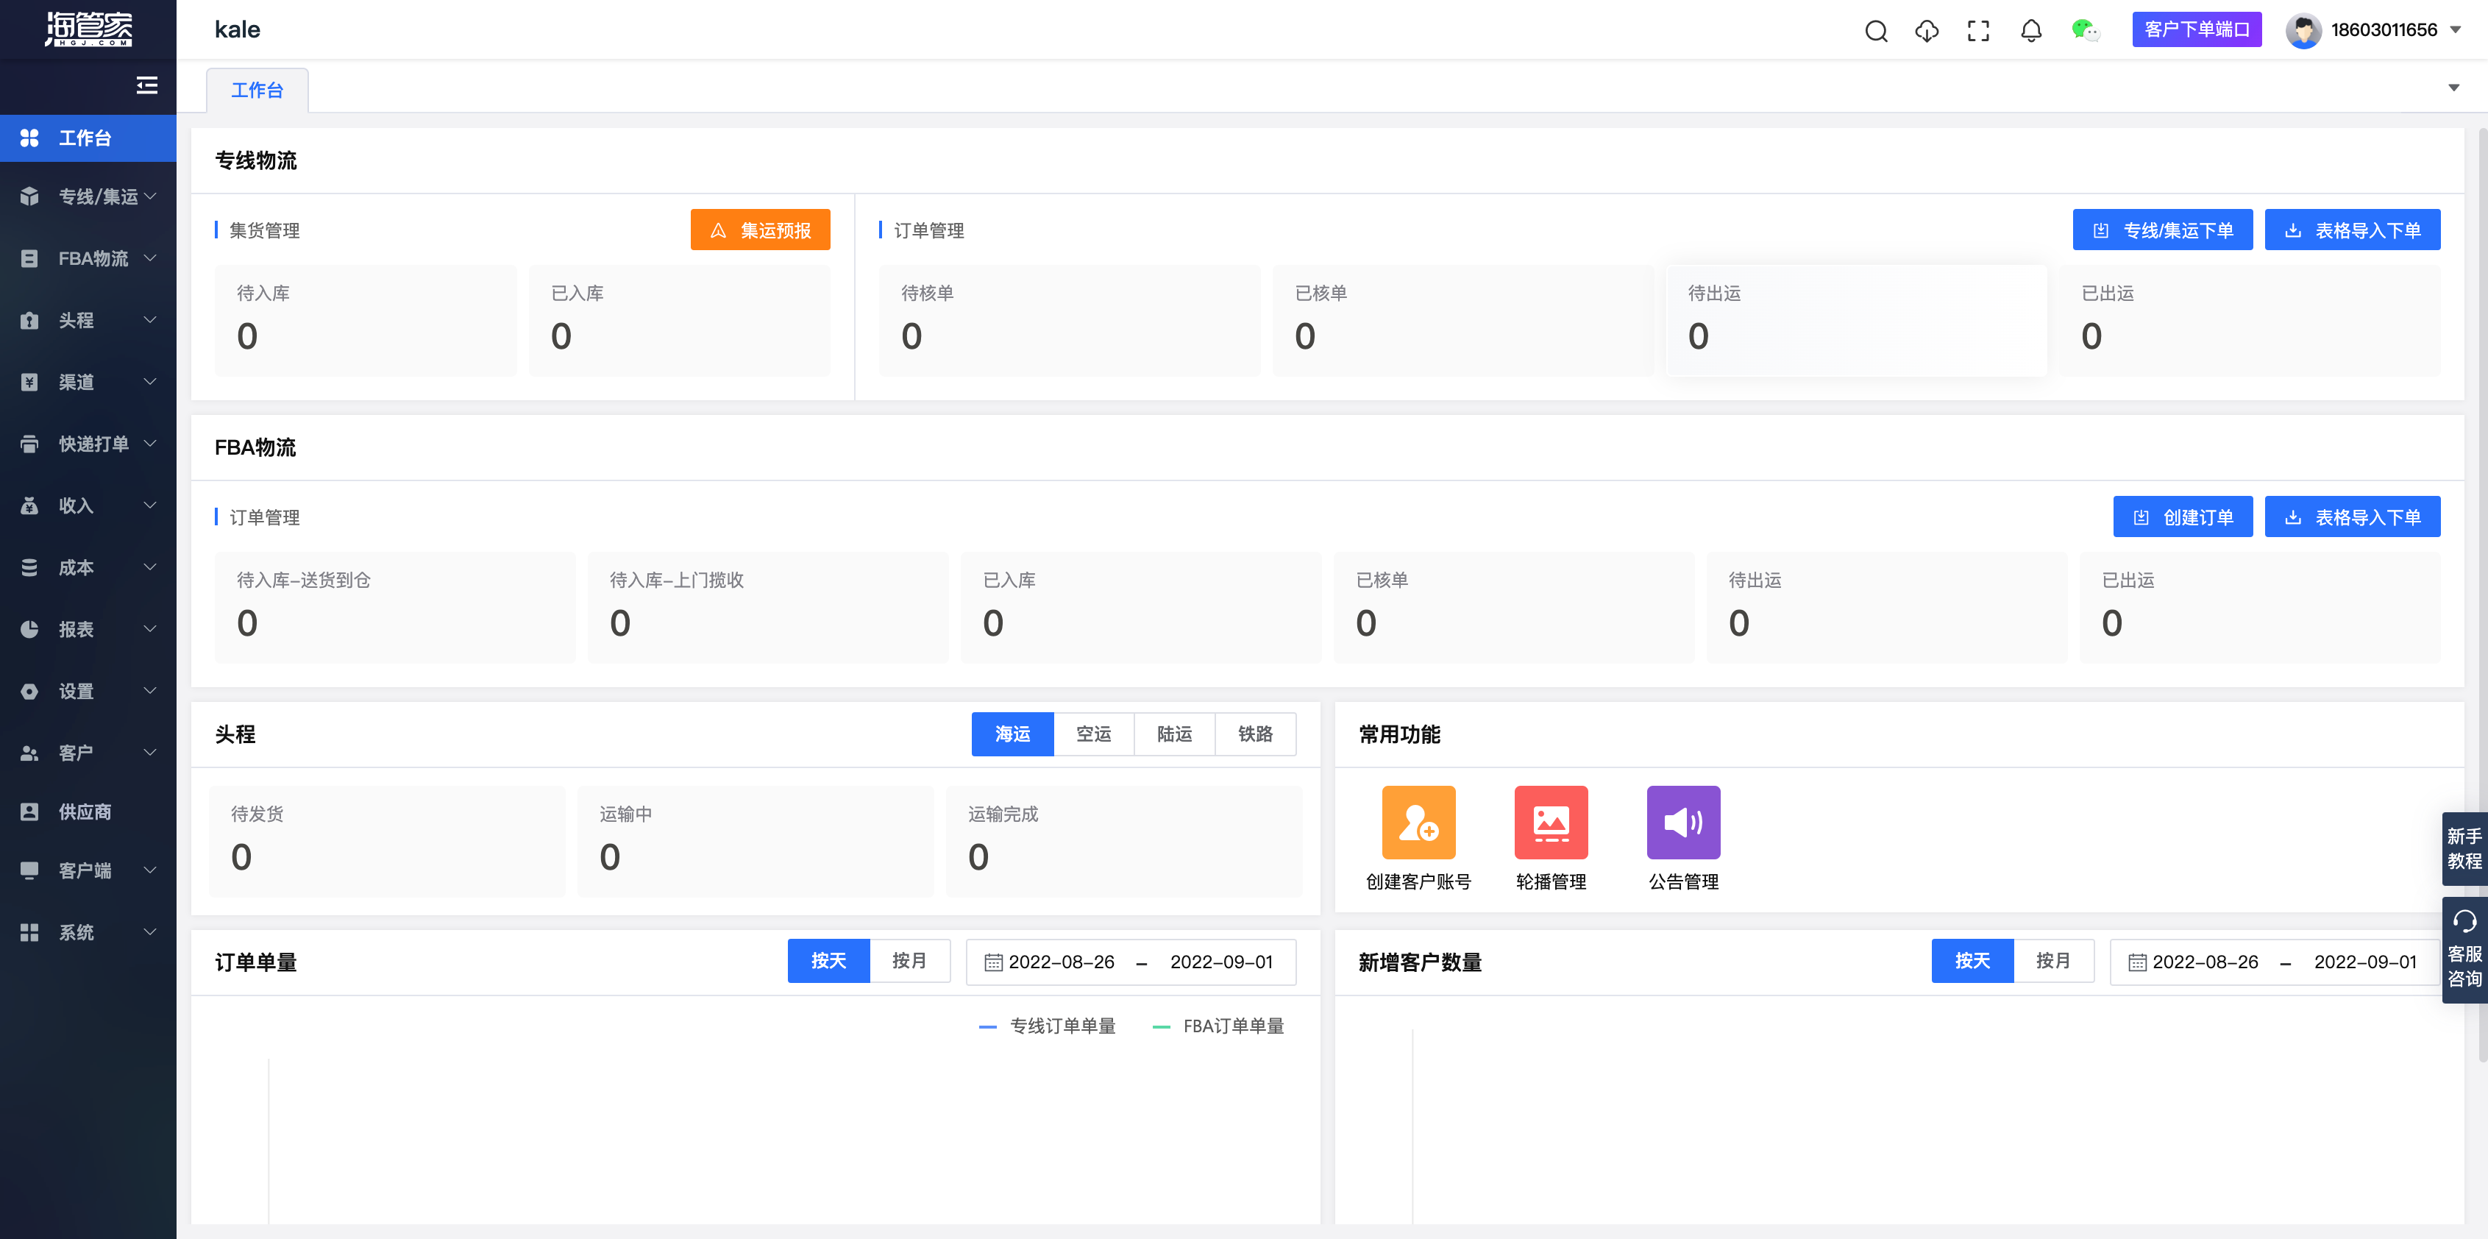This screenshot has width=2488, height=1239.
Task: Open the 设置 sidebar menu
Action: click(x=88, y=692)
